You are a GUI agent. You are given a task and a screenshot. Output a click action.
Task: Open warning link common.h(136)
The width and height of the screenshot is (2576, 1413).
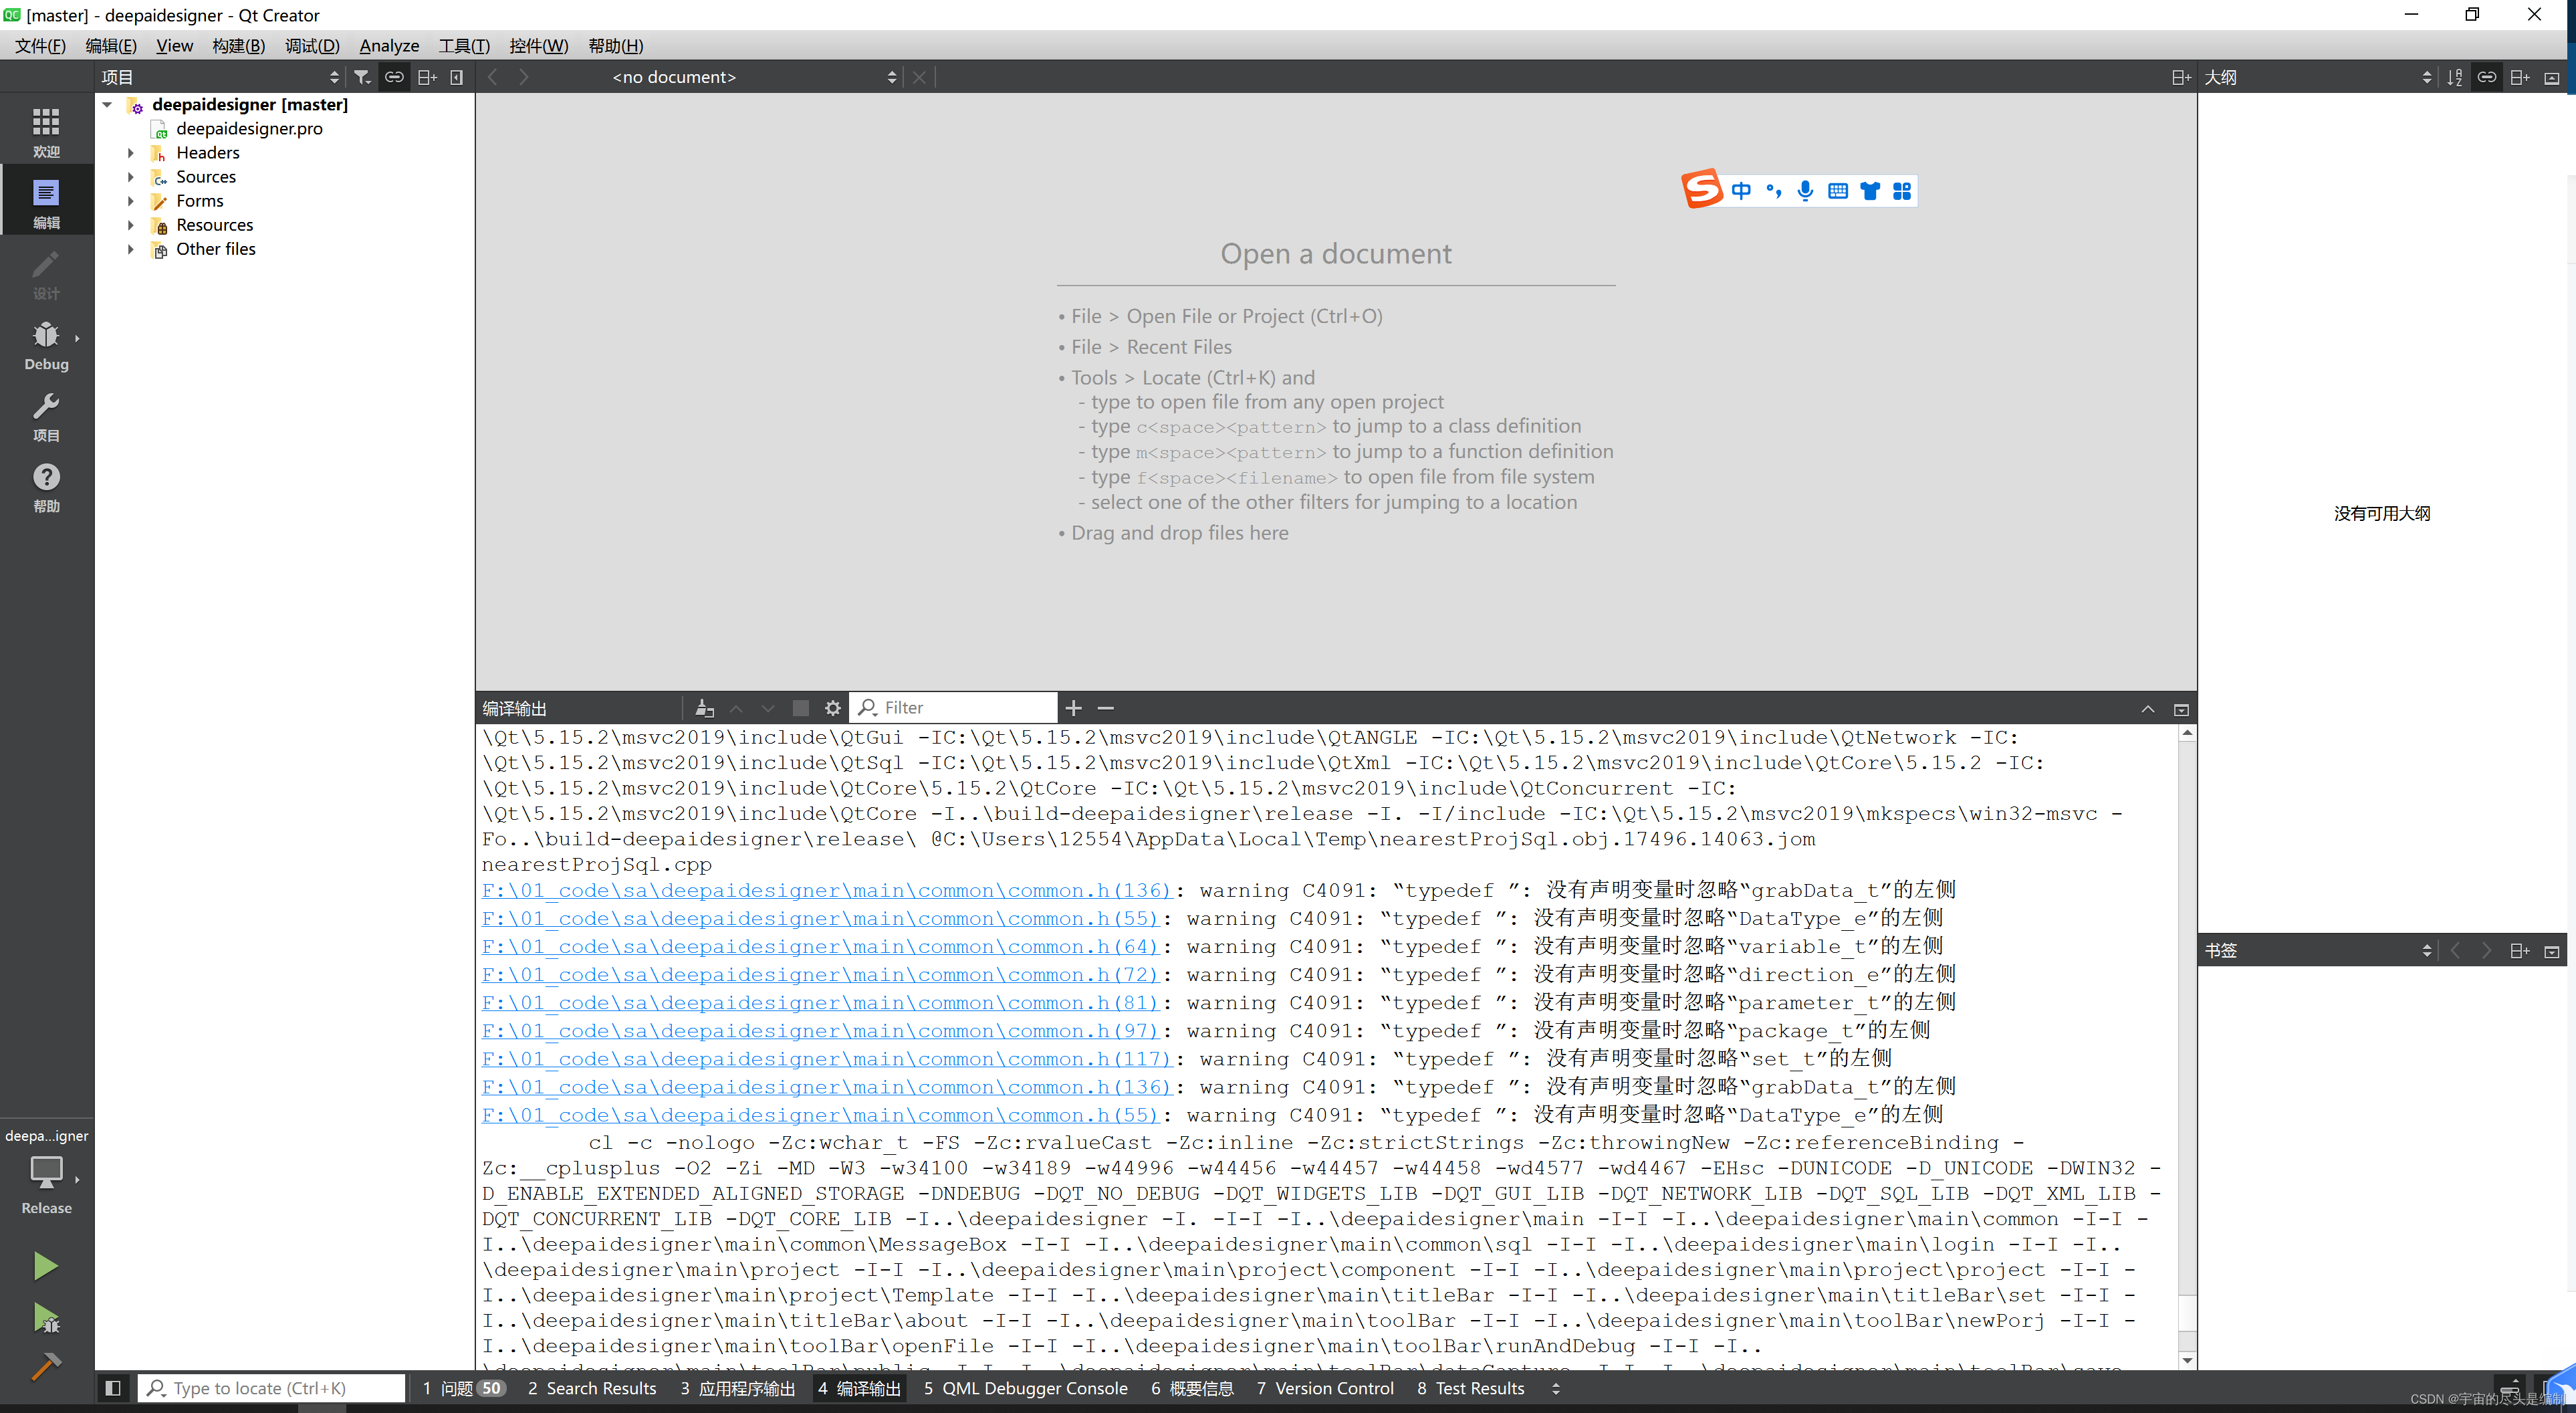coord(825,890)
